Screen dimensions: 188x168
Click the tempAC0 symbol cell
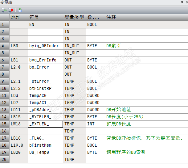[45, 96]
